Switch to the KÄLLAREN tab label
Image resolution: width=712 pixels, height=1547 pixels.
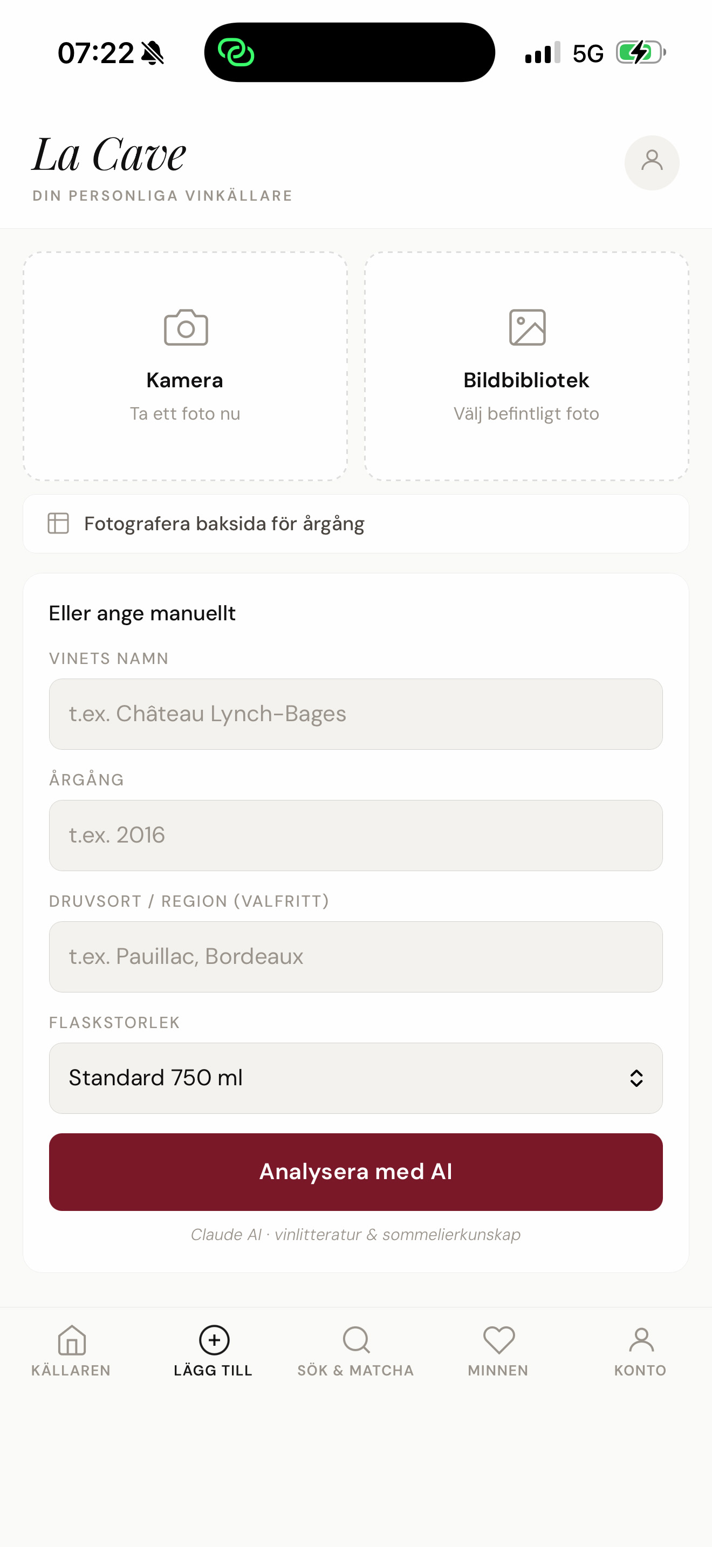click(x=71, y=1371)
